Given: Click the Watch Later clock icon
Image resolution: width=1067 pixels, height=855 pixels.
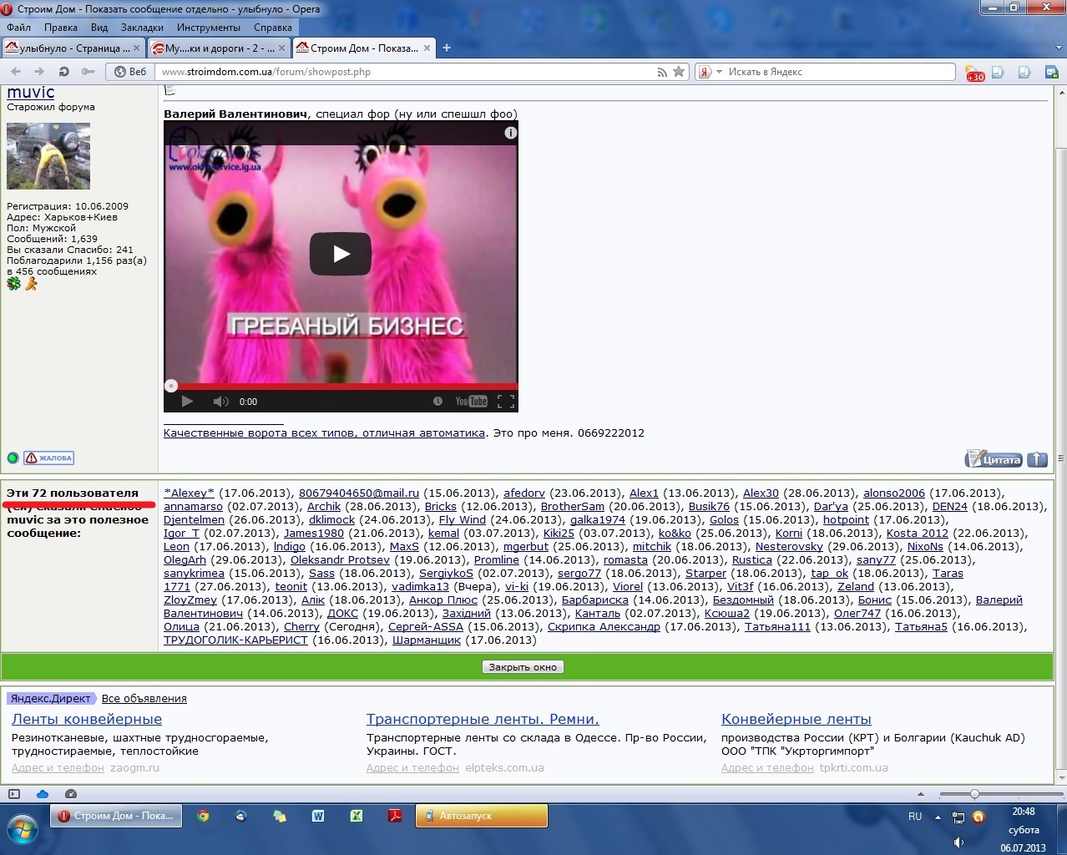Looking at the screenshot, I should (437, 402).
